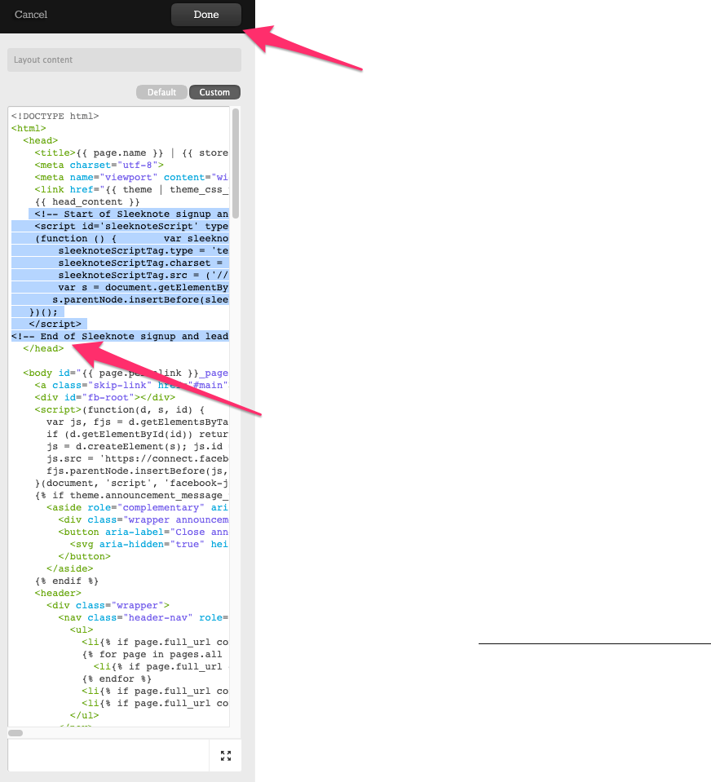Click the End of Sleeknote signup comment

coord(120,336)
